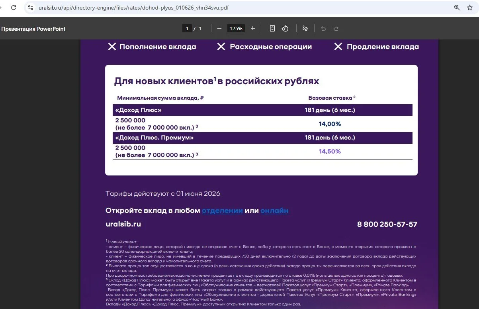Click the uralsib.ru text in the document
Viewport: 479px width, 309px height.
(x=123, y=224)
